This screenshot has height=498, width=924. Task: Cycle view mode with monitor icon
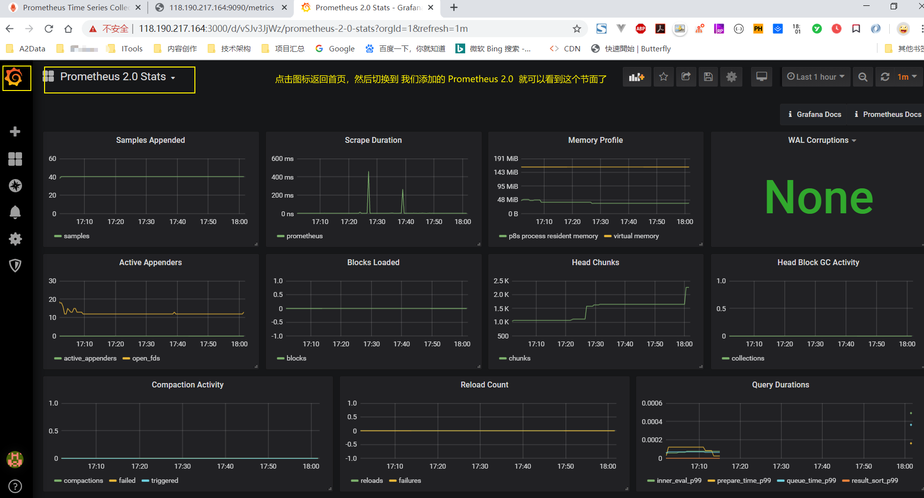(761, 77)
